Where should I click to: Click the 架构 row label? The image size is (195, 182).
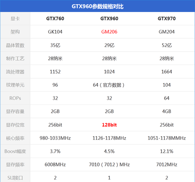[x=15, y=32]
